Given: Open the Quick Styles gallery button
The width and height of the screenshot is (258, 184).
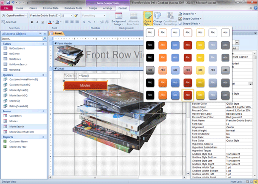Looking at the screenshot, I should (148, 19).
